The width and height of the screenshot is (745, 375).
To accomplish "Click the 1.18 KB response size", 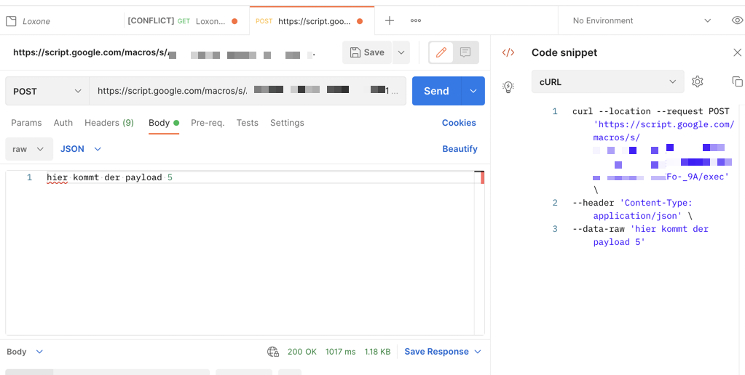I will [378, 352].
